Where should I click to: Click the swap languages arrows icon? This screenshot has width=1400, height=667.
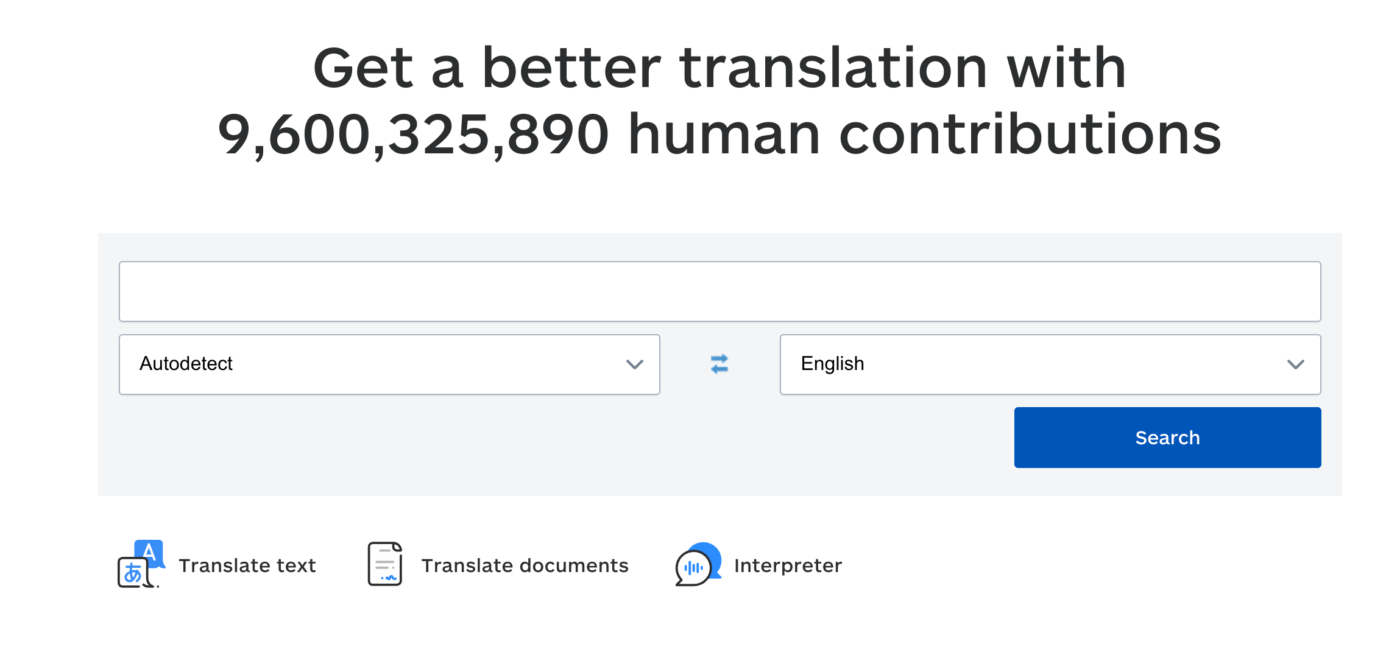(719, 364)
